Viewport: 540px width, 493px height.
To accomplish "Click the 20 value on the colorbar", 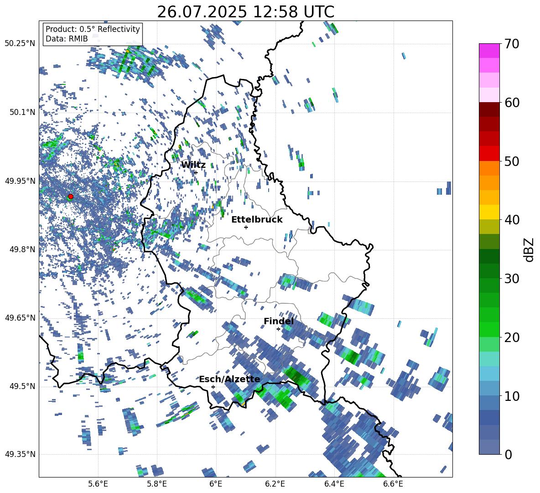I will click(x=512, y=337).
